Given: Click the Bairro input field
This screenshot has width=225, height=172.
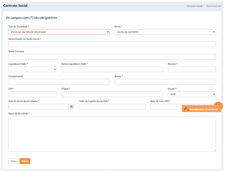Looking at the screenshot, I should 165,82.
